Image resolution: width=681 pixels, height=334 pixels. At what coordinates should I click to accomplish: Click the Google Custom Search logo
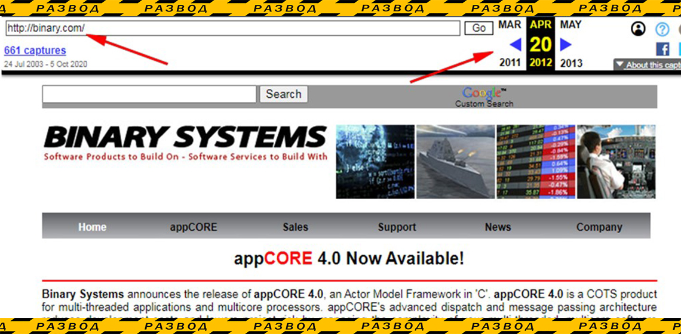[483, 97]
